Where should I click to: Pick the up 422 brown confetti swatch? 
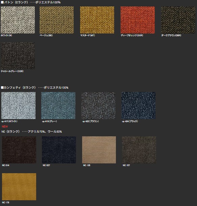coord(98,106)
